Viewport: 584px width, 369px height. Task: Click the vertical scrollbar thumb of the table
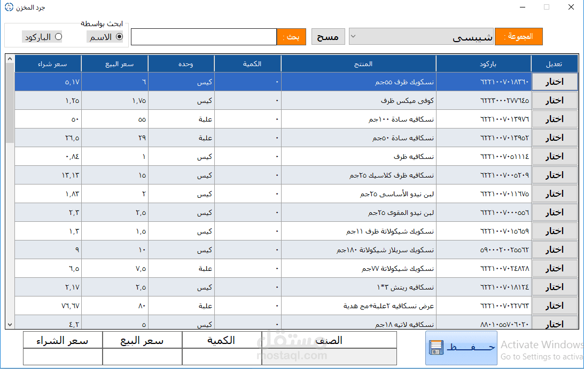[10, 103]
